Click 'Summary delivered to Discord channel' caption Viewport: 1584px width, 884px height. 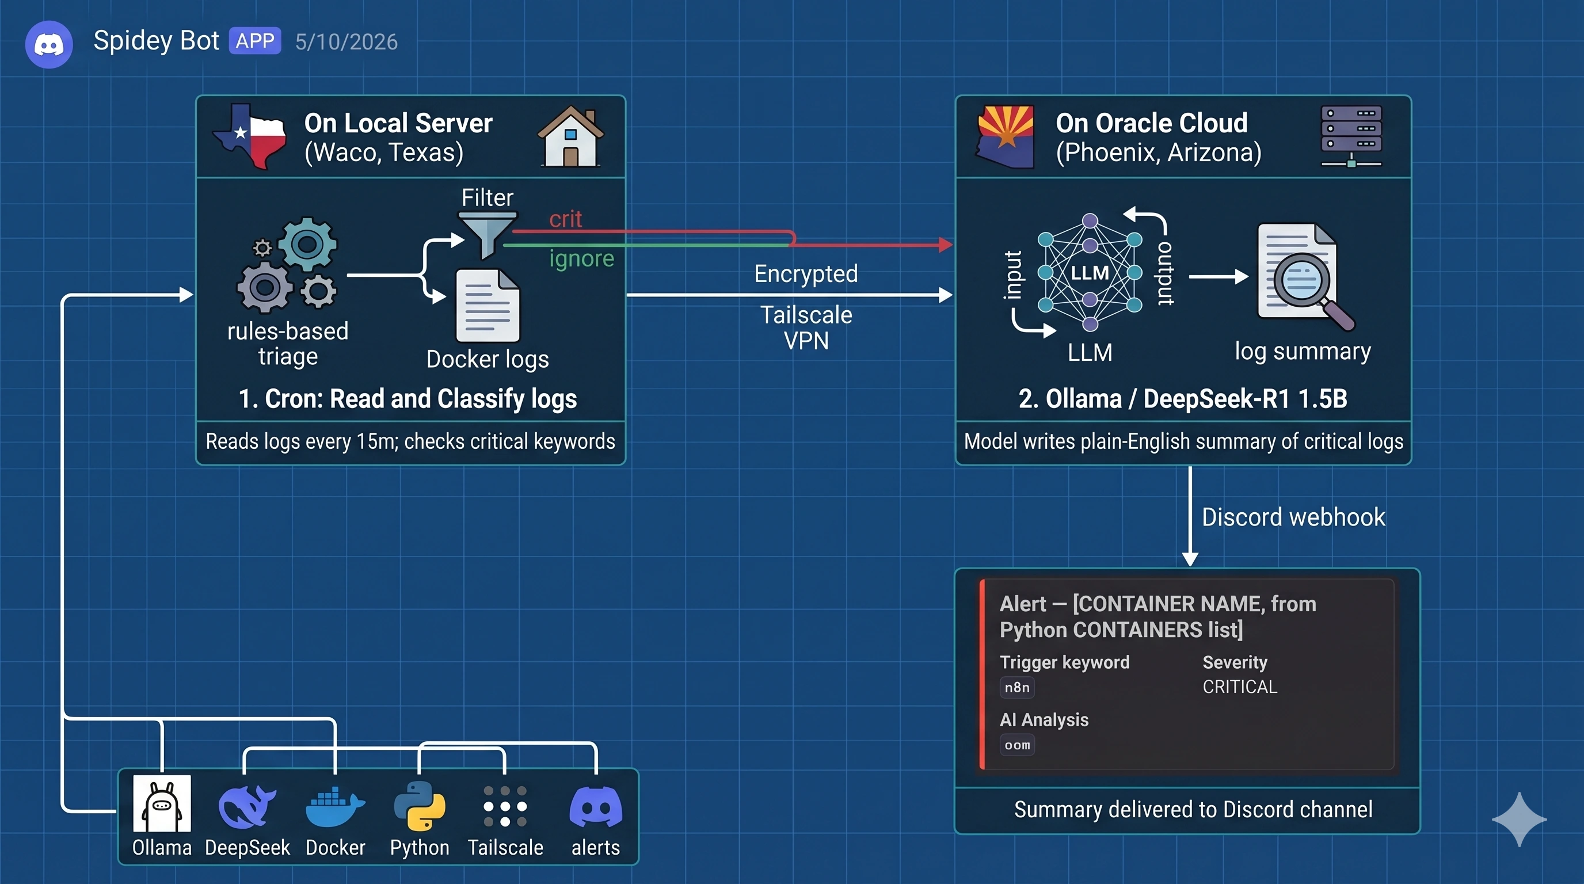pos(1193,810)
